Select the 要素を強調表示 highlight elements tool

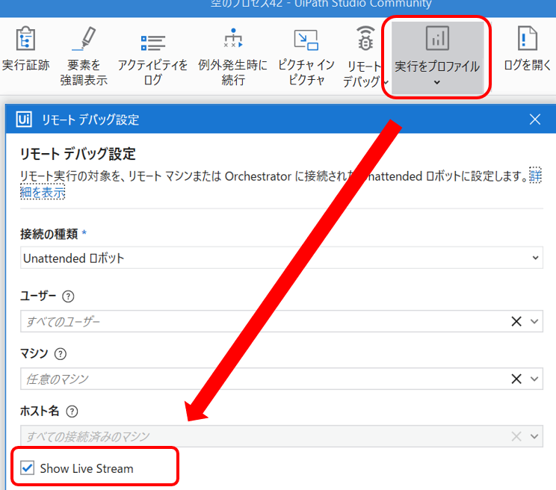(x=84, y=55)
